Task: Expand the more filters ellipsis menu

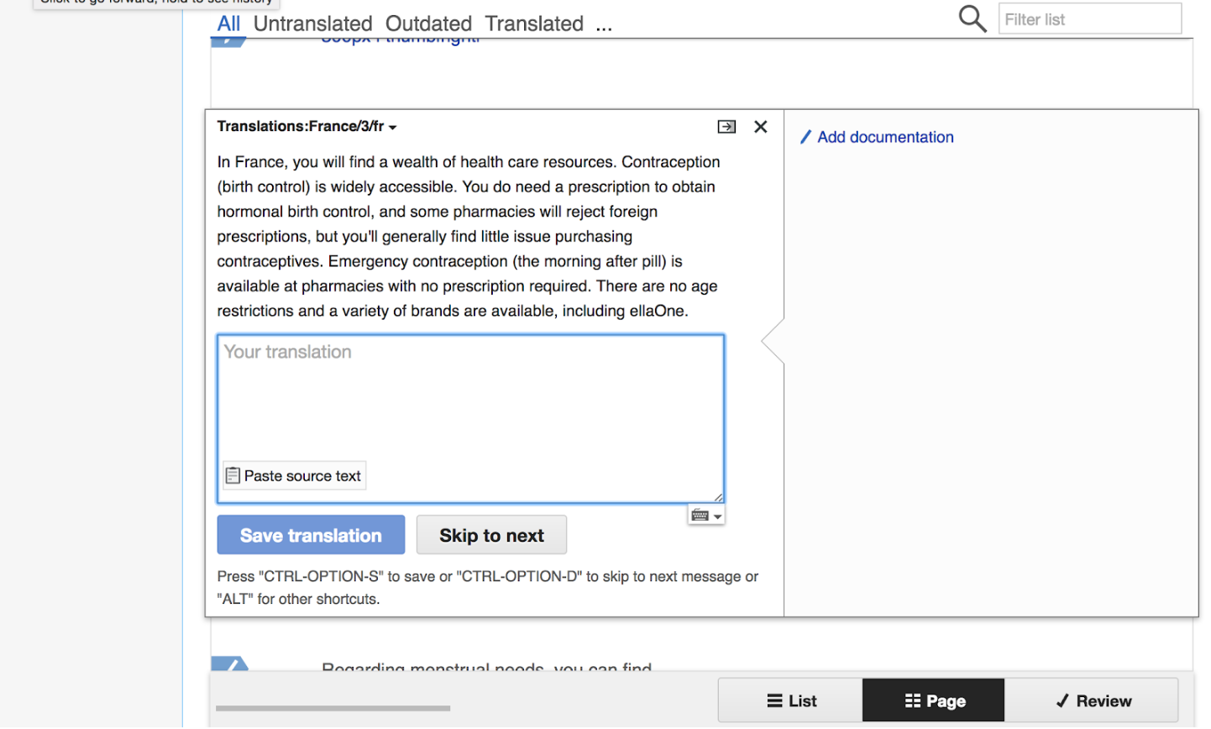Action: pyautogui.click(x=604, y=24)
